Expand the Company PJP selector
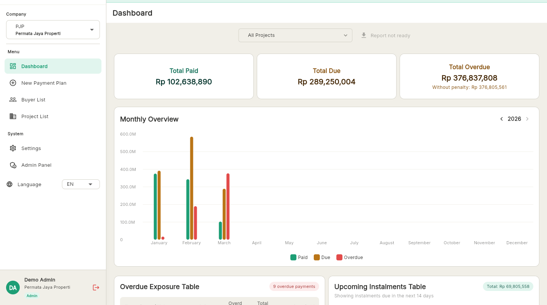Screen dimensions: 547x305 coord(53,30)
